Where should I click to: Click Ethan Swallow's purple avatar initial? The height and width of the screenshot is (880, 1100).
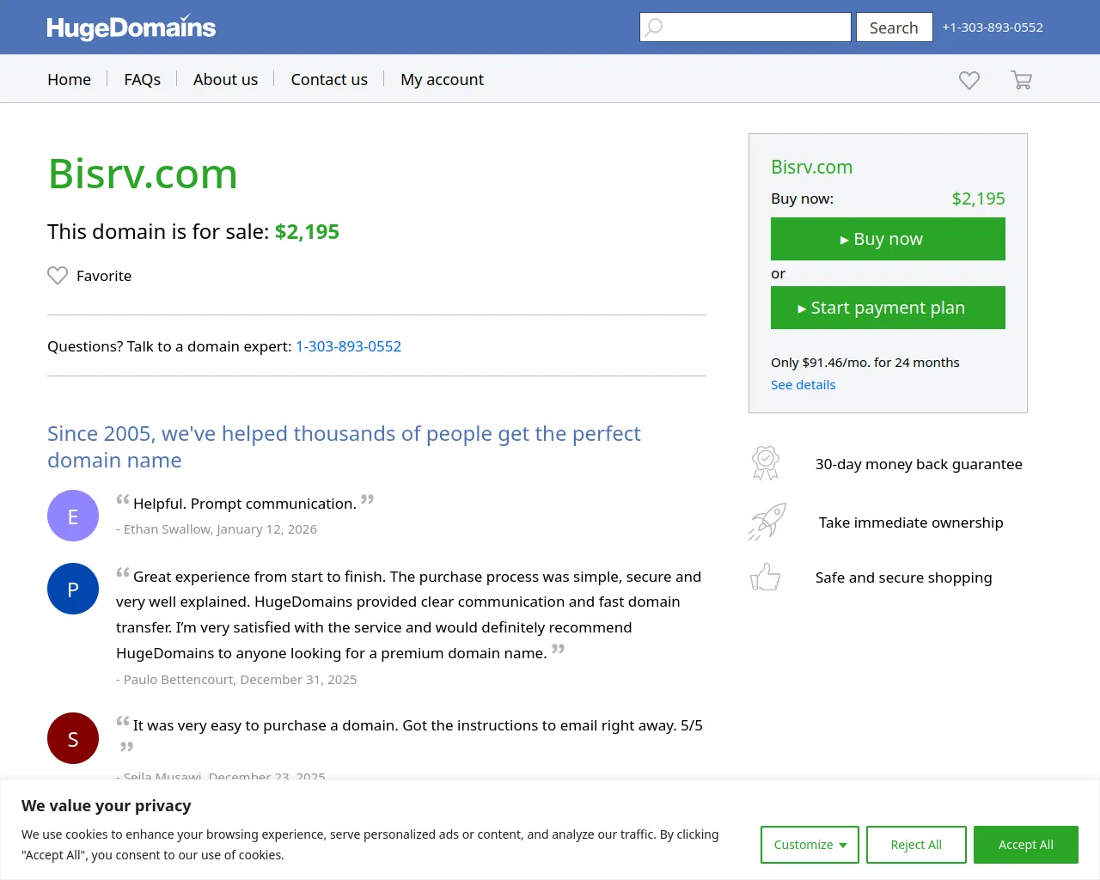[73, 516]
